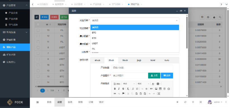The height and width of the screenshot is (108, 230).
Task: Click the bottom bar trash icon
Action: tap(193, 102)
